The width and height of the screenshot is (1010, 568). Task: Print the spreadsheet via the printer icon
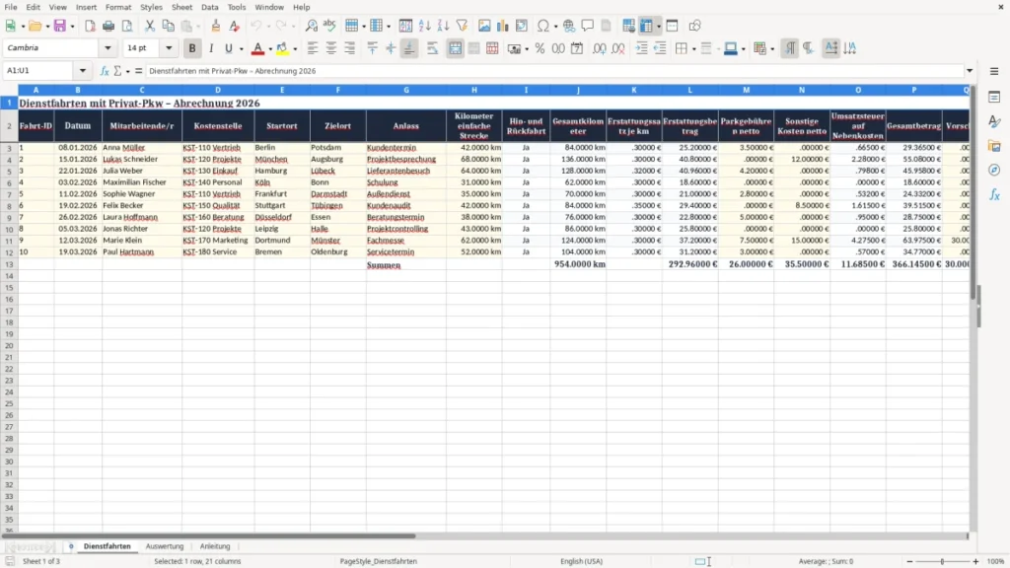(108, 26)
